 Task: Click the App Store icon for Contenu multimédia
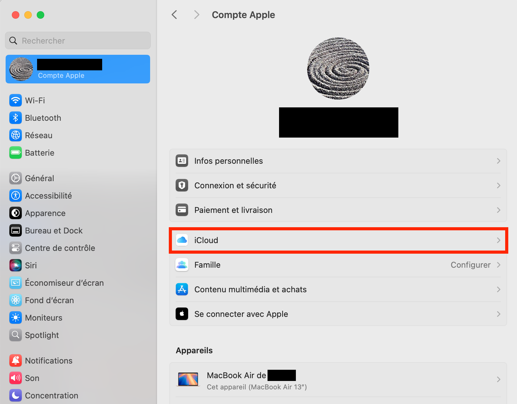click(x=182, y=289)
